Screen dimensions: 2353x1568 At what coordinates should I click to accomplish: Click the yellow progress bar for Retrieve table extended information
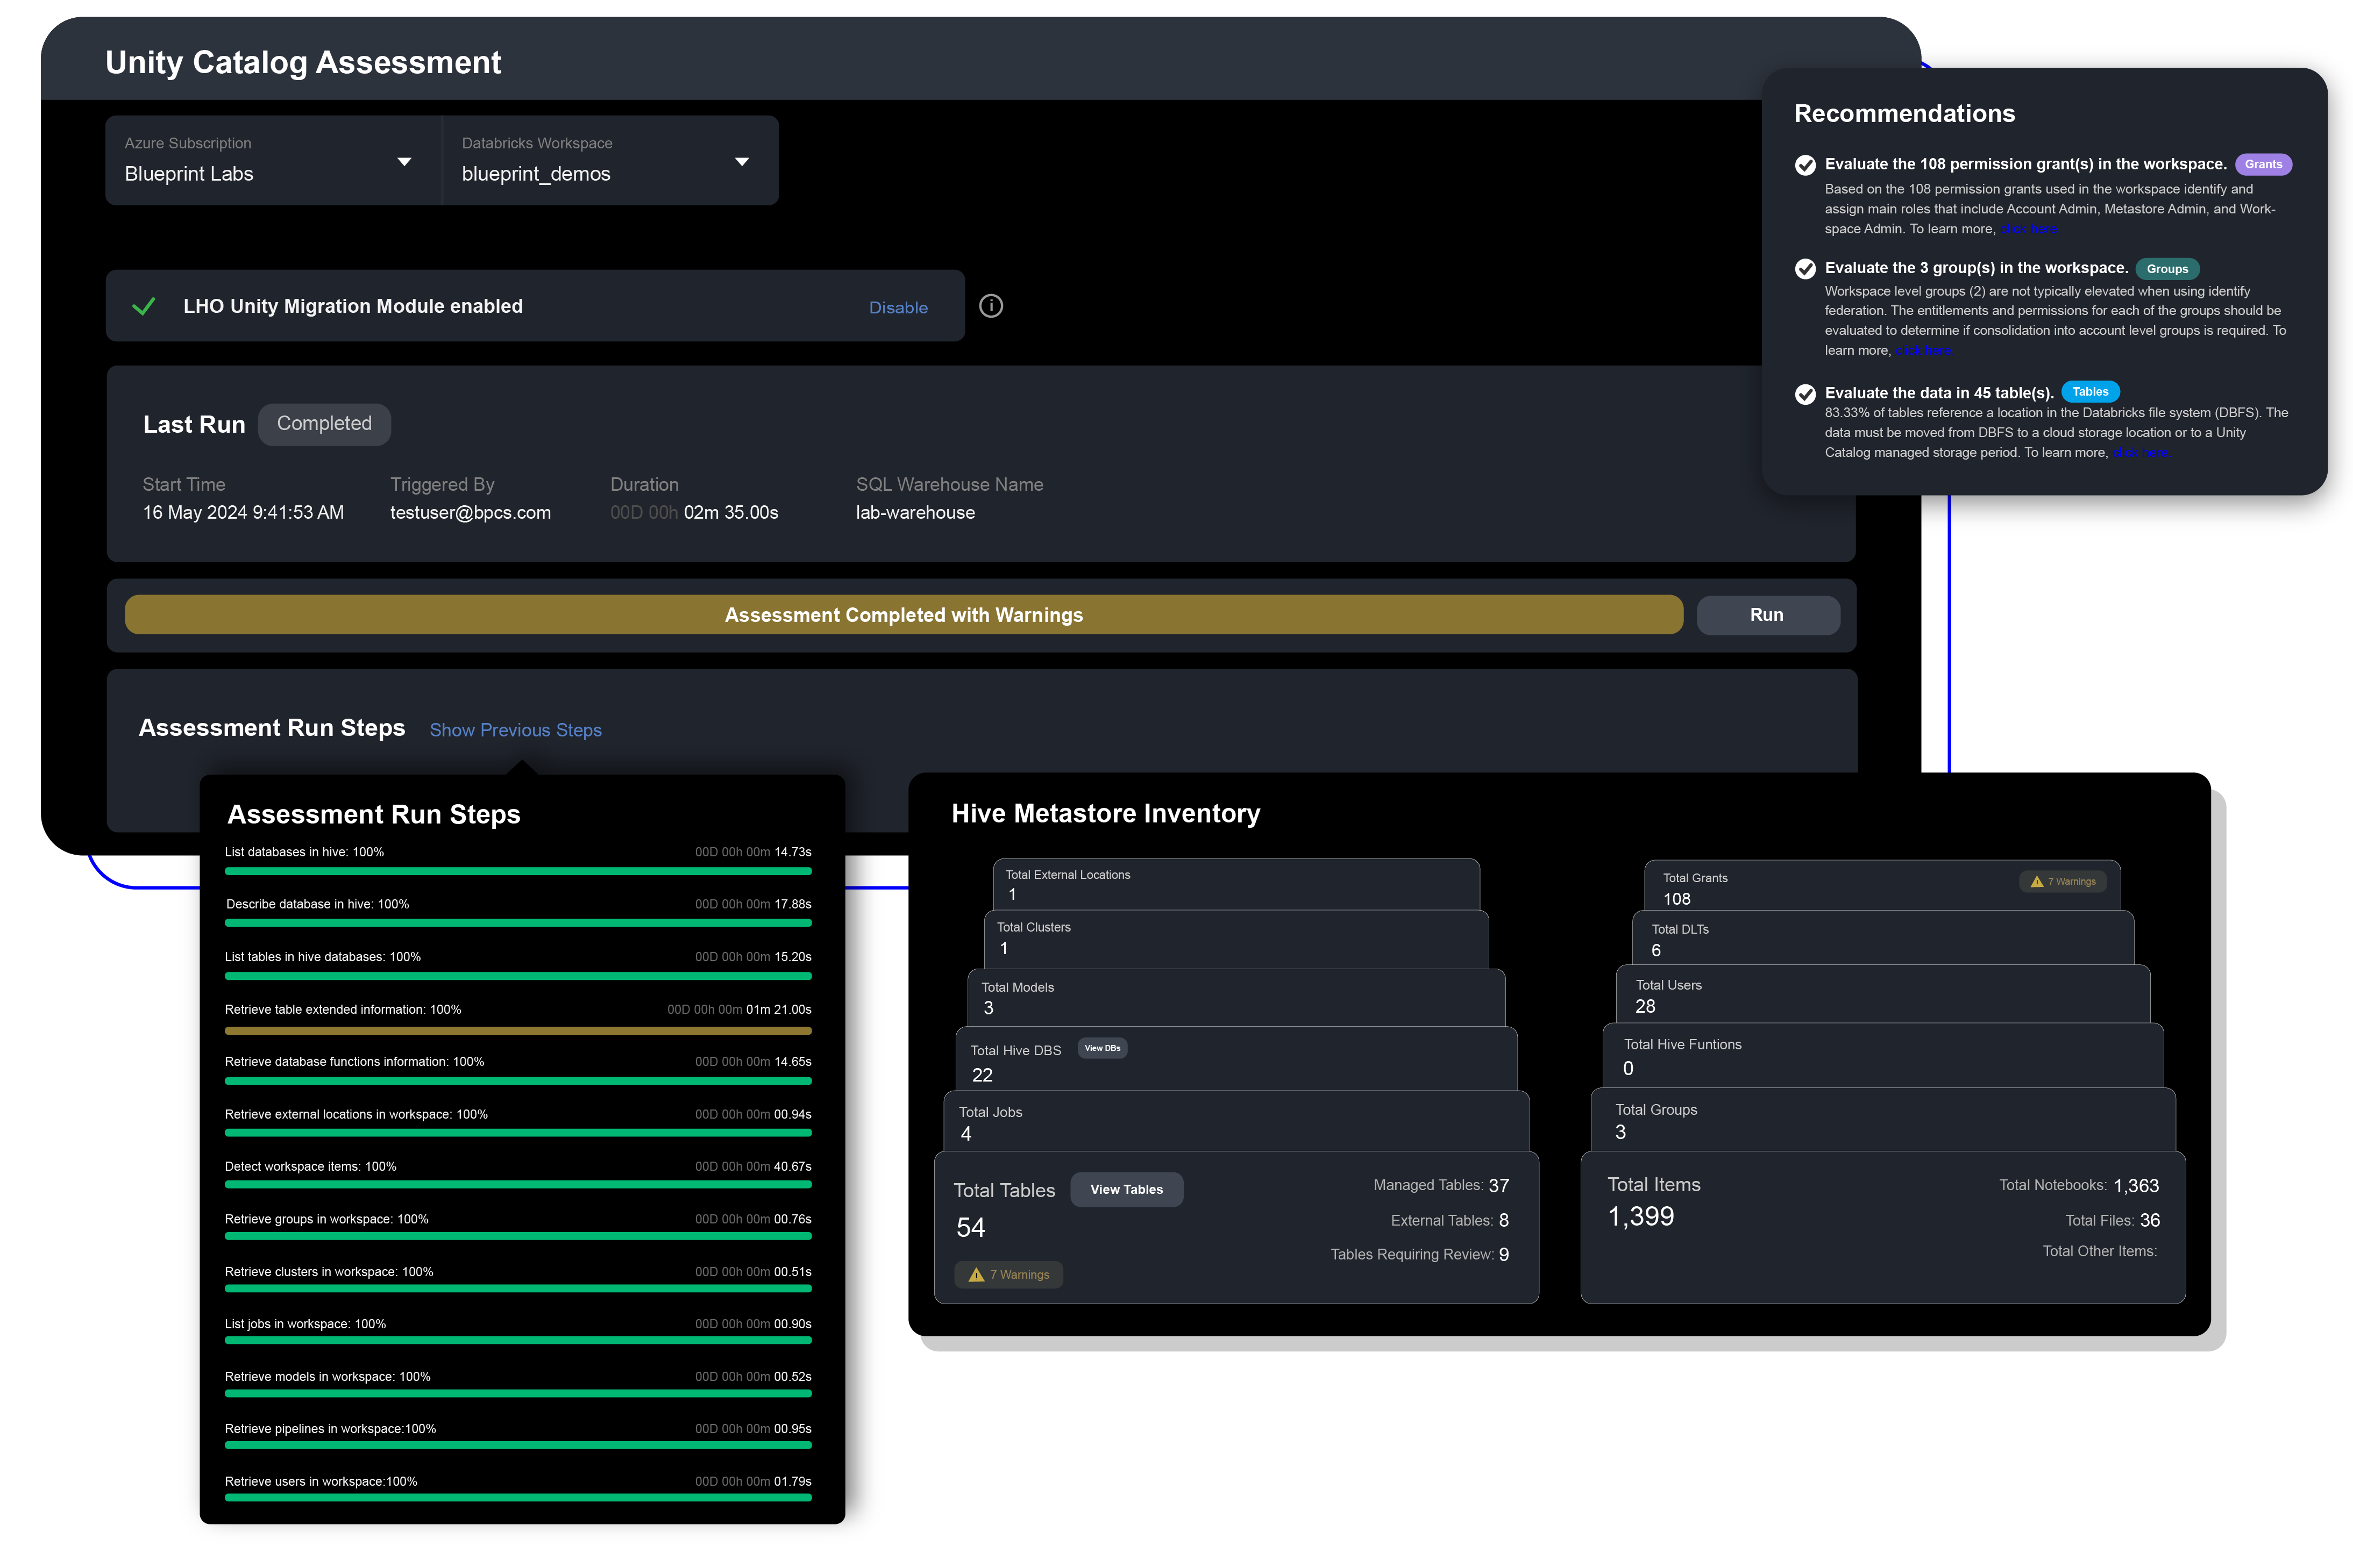518,1030
